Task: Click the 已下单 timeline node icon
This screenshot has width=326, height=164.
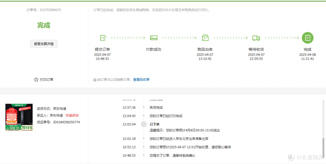Action: [x=143, y=124]
